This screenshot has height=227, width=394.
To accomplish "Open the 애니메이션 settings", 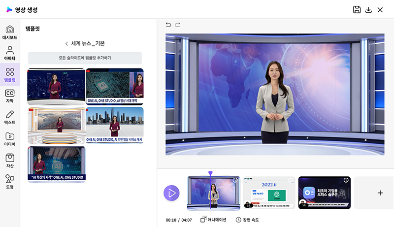I will [213, 220].
